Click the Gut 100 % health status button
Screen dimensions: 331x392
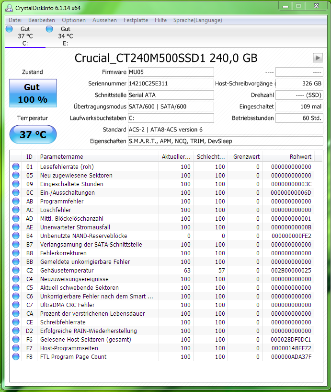click(x=33, y=93)
